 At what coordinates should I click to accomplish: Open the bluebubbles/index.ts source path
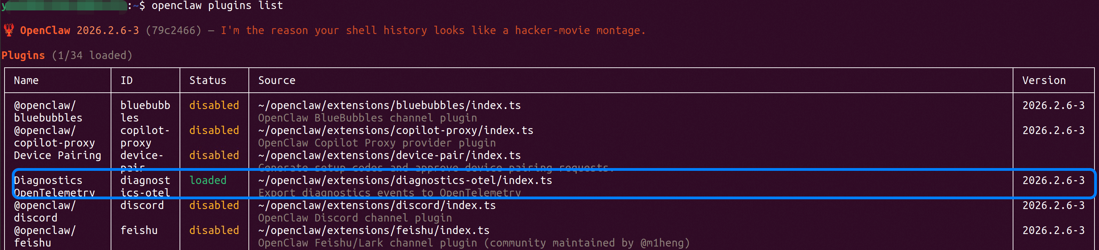389,105
